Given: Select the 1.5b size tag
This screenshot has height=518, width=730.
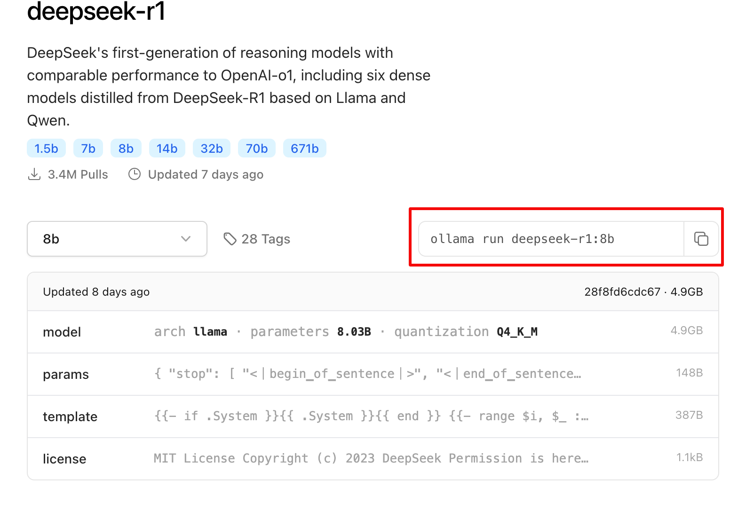Looking at the screenshot, I should (x=46, y=149).
